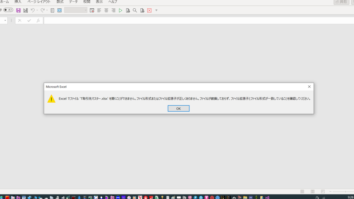Viewport: 354px width, 199px height.
Task: Click the Redo arrow icon
Action: (x=43, y=10)
